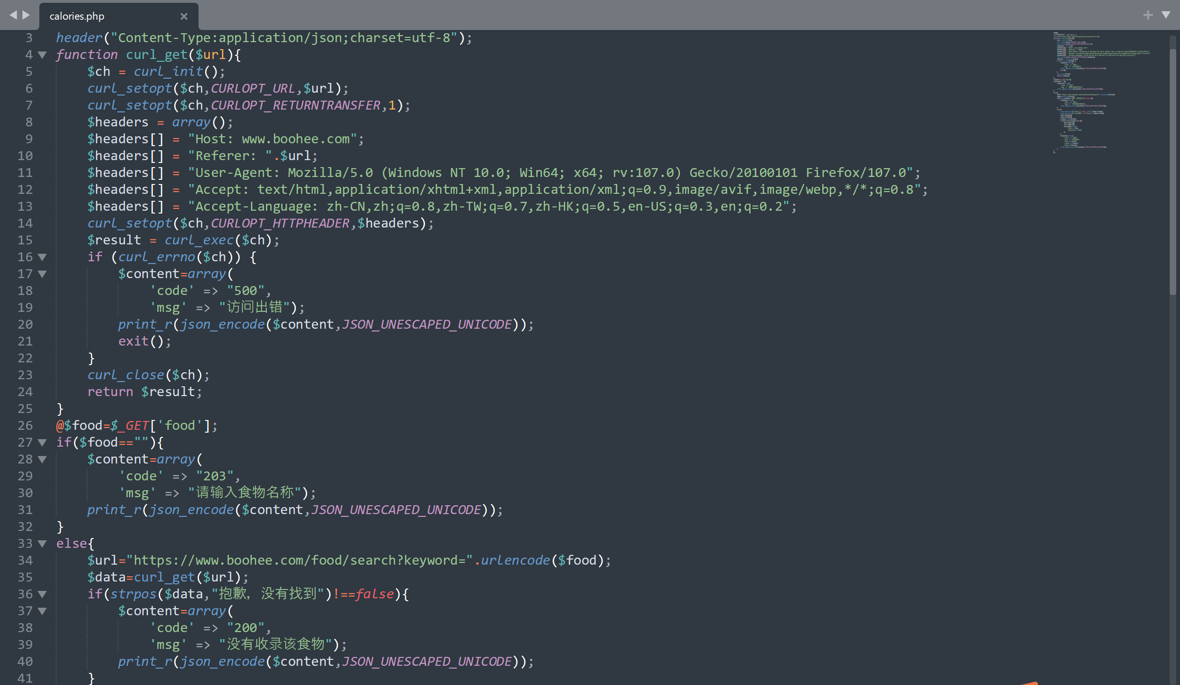Click the new tab plus icon
The height and width of the screenshot is (685, 1180).
click(x=1148, y=15)
